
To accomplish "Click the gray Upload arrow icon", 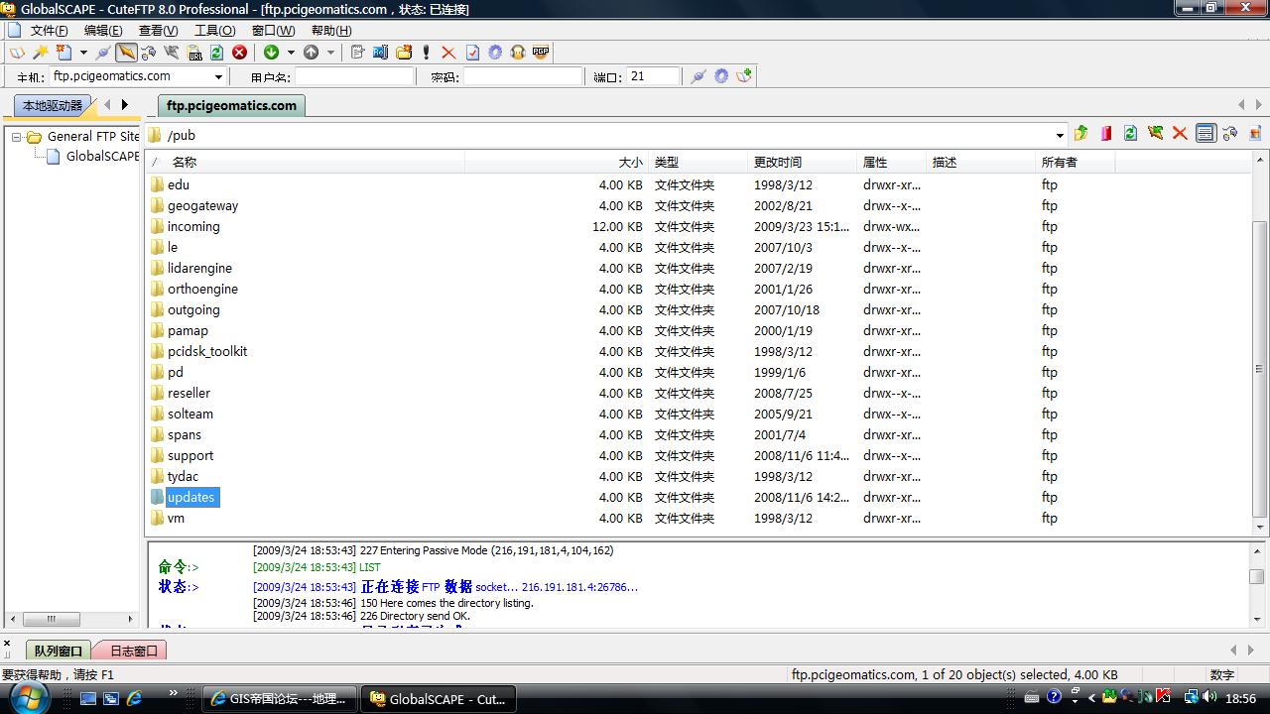I will pyautogui.click(x=311, y=53).
